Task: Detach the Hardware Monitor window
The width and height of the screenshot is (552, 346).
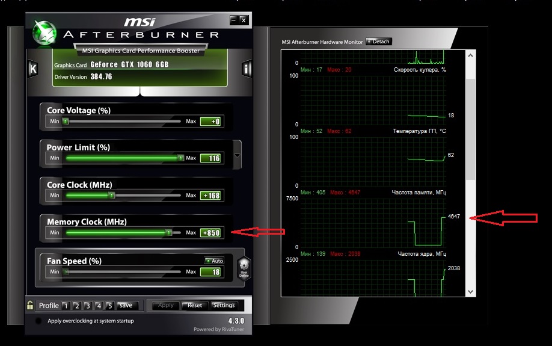Action: (x=379, y=42)
